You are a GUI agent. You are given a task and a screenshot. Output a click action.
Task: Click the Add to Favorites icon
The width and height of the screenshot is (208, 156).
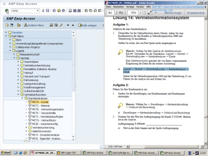tap(51, 25)
